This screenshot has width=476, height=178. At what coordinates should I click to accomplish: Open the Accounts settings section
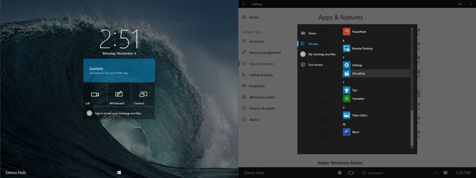tap(253, 41)
